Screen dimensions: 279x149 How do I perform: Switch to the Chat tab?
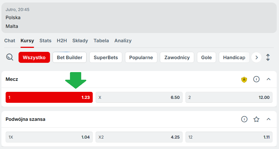pos(10,41)
